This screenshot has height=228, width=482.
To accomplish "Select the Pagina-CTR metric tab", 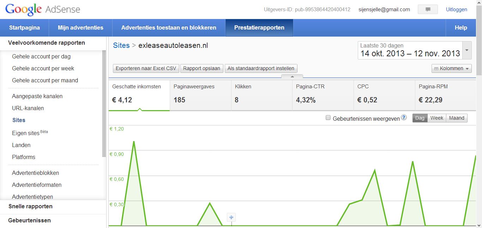I will coord(323,95).
